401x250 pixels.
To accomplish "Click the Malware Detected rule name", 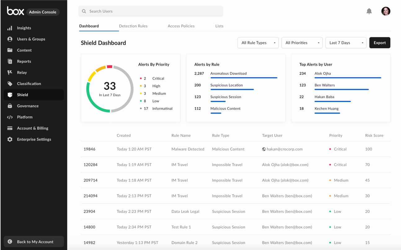I will (188, 149).
